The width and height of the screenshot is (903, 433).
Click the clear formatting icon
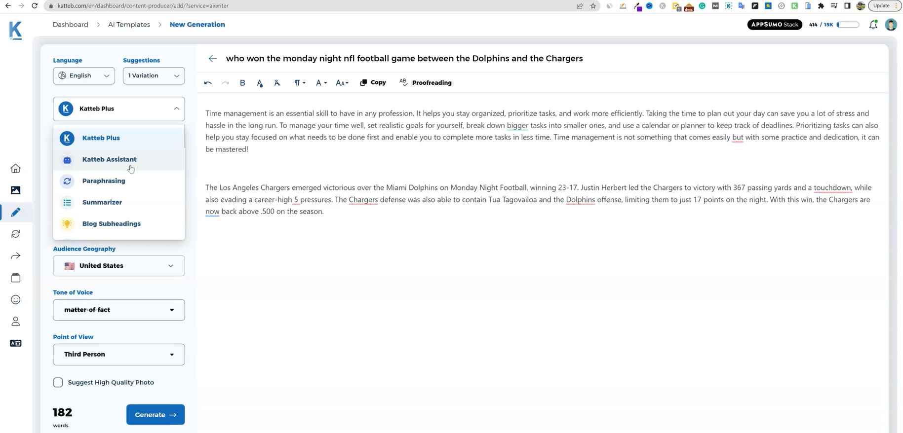277,83
